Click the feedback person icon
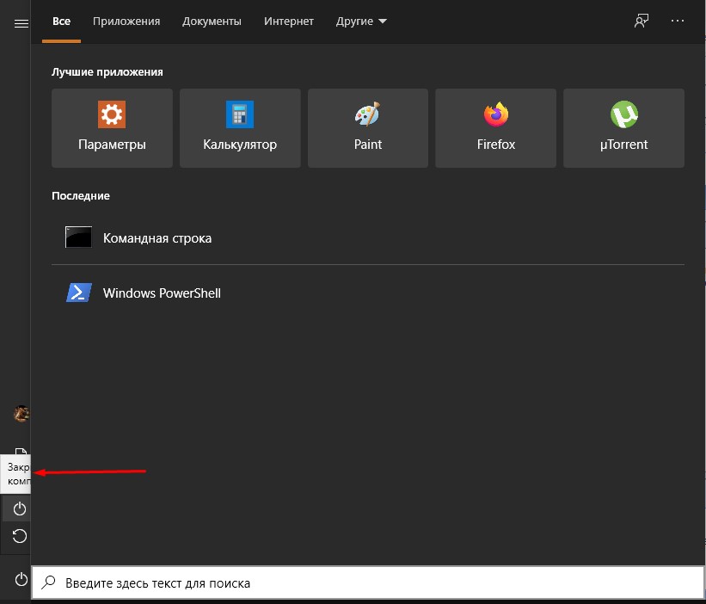Viewport: 706px width, 604px height. [641, 22]
